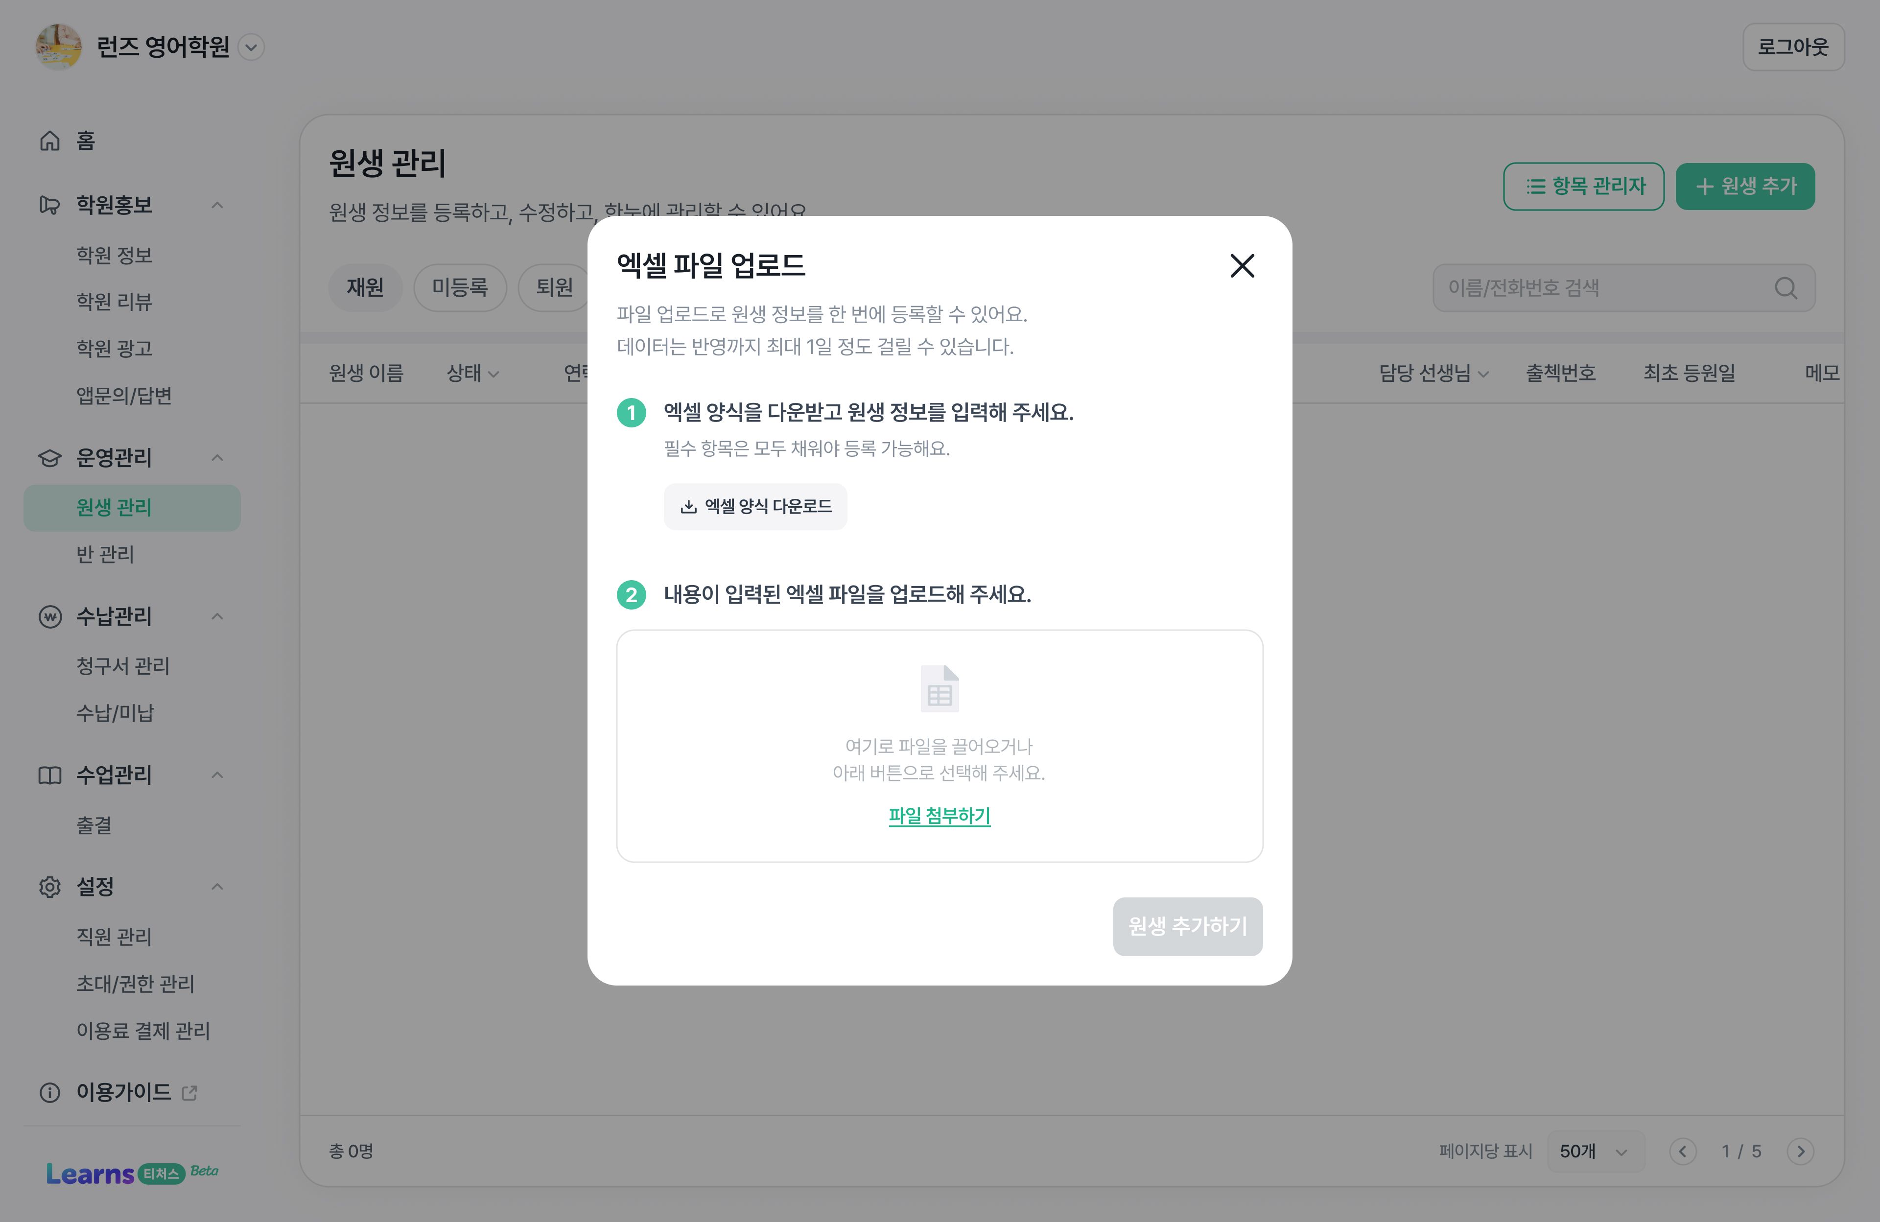1880x1222 pixels.
Task: Click the spreadsheet file icon in upload area
Action: tap(939, 688)
